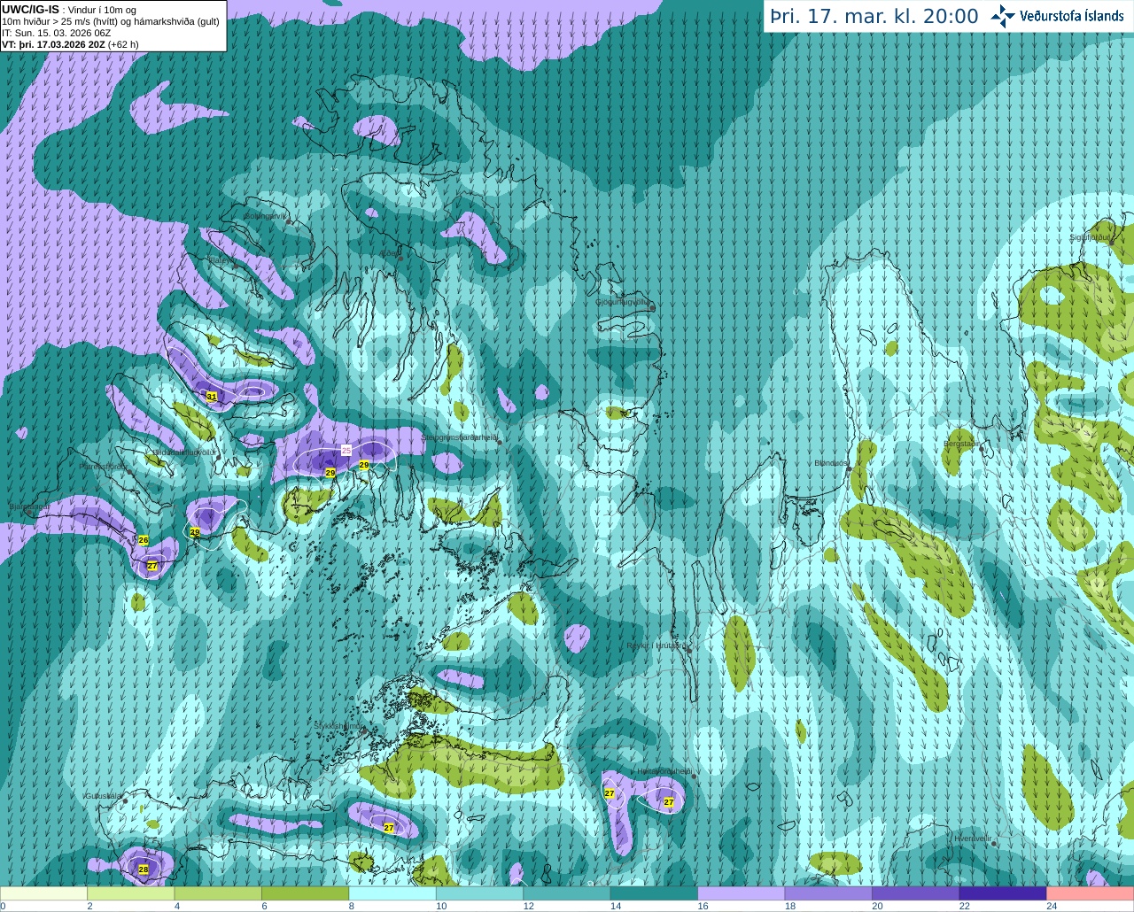Click the Gjögurflugvöllur station label

pos(622,301)
